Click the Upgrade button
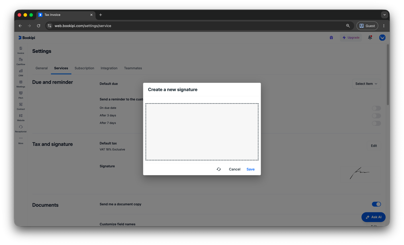 351,38
